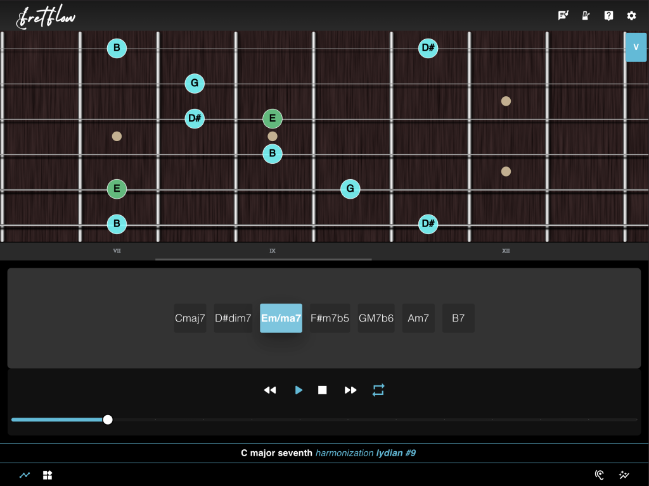Select the F#m7b5 chord
649x486 pixels.
pos(330,318)
